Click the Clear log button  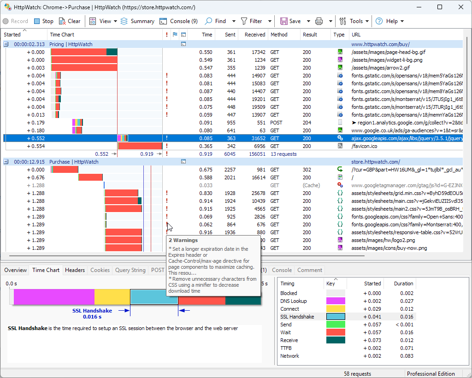tap(70, 21)
